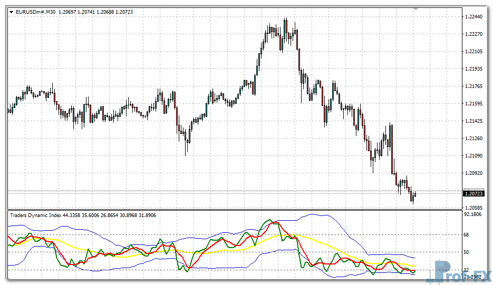Screen dimensions: 493x285
Task: Click the indicator level 32 label
Action: point(467,270)
